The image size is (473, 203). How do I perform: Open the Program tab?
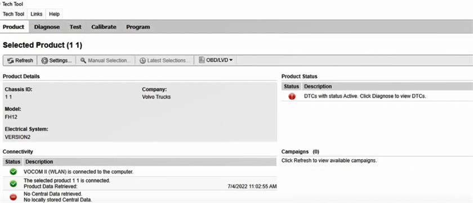(138, 27)
